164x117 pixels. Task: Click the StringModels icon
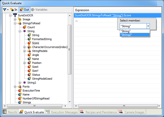point(29,51)
